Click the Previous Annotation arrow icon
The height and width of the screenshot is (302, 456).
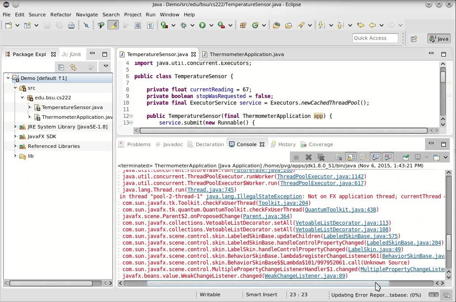coord(340,25)
